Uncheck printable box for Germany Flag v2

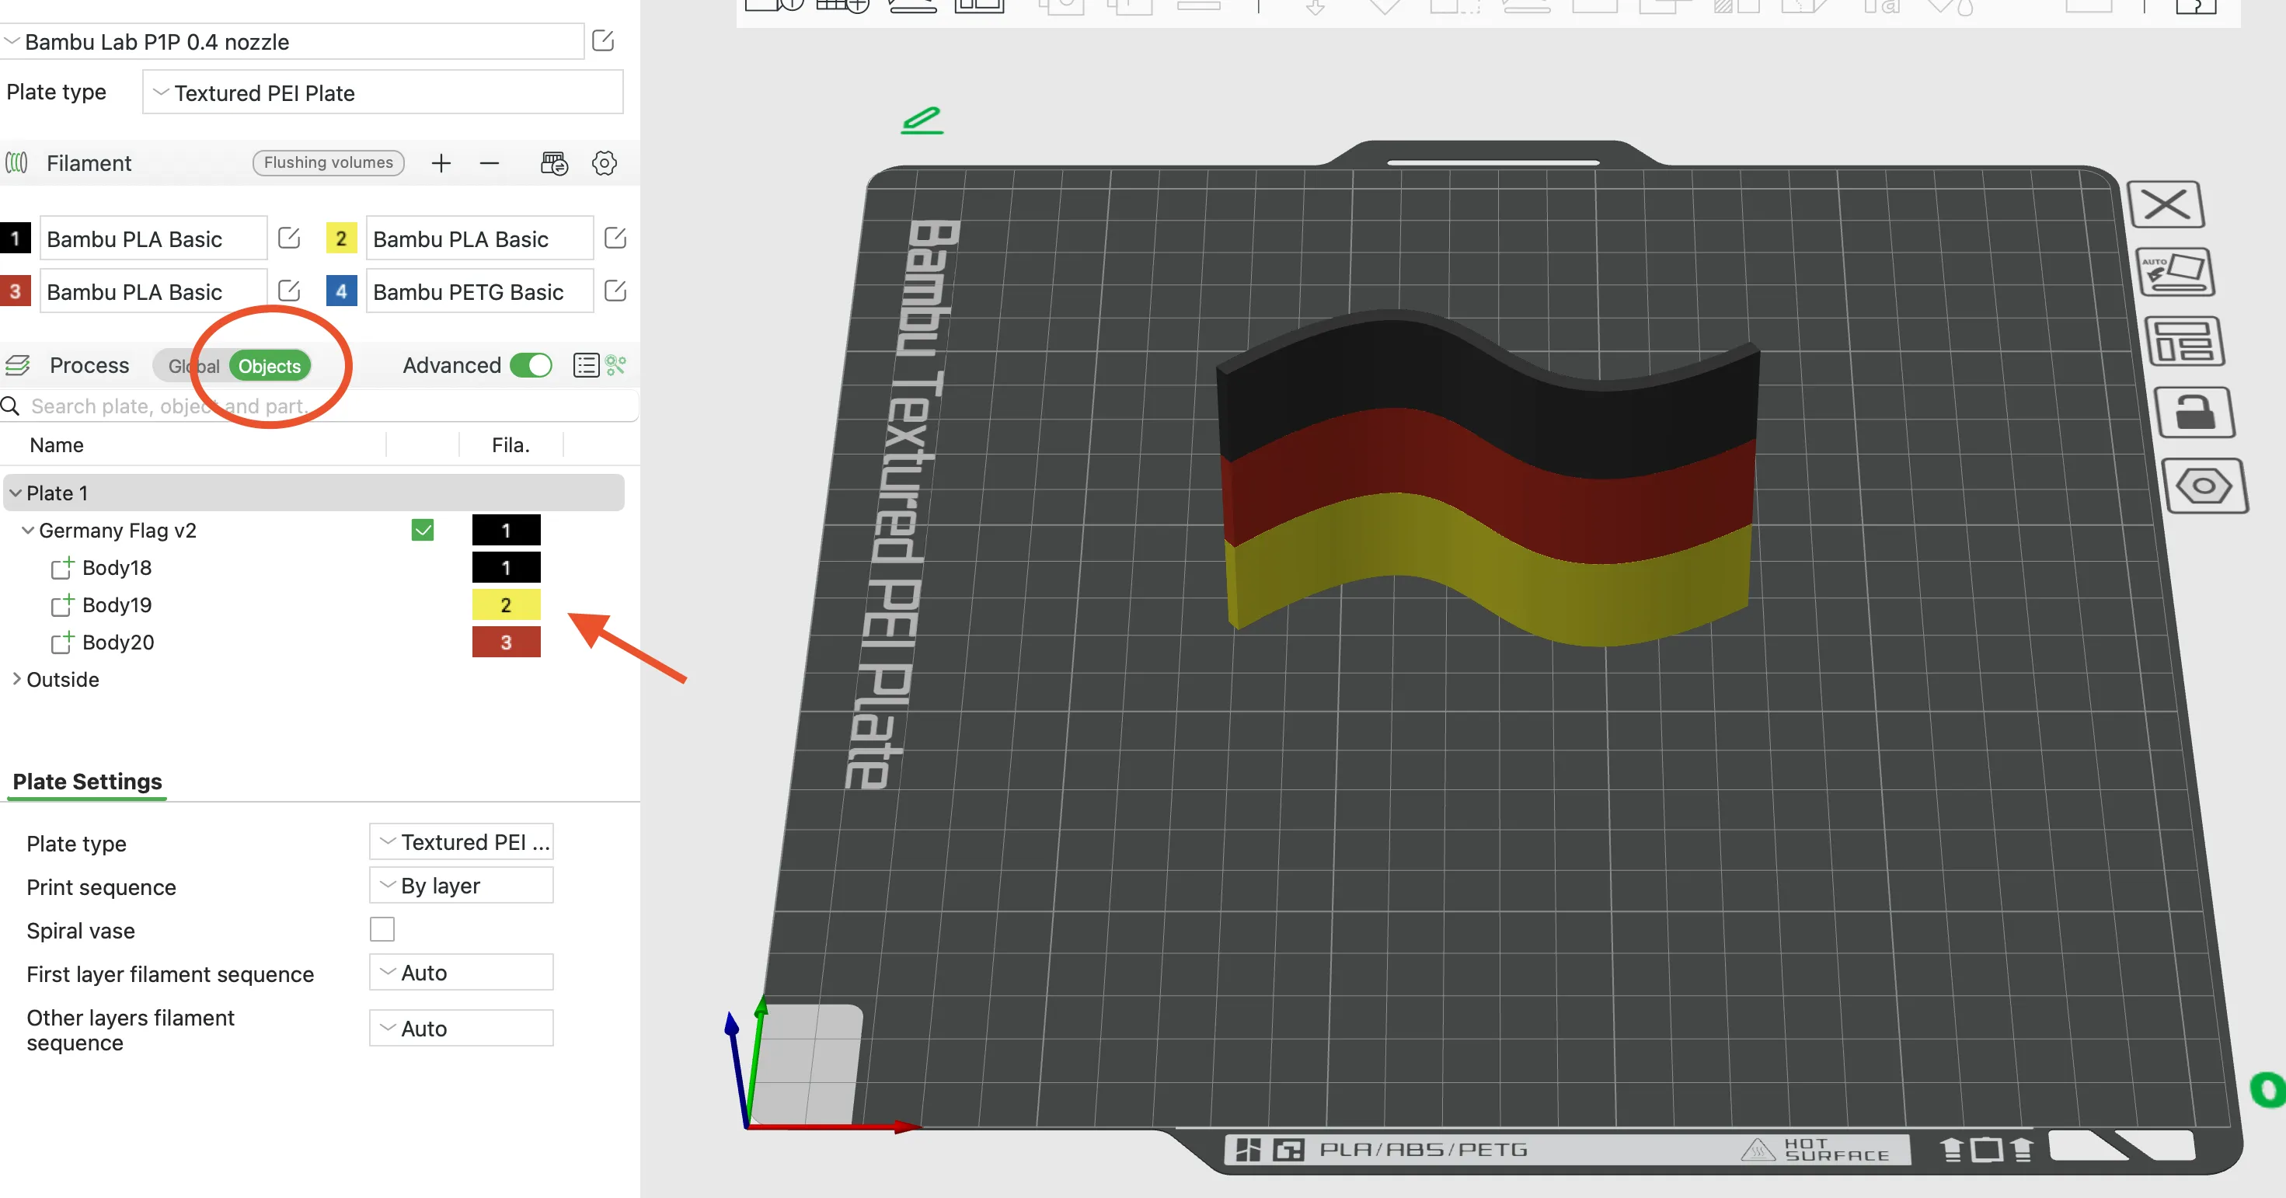pyautogui.click(x=423, y=531)
